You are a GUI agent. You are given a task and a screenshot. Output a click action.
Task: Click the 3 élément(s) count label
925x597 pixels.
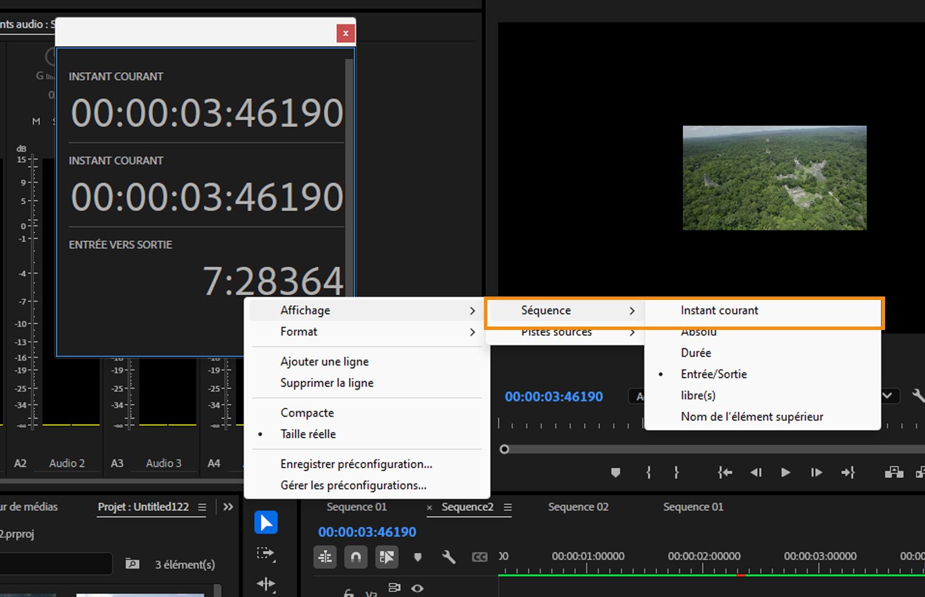(x=185, y=564)
